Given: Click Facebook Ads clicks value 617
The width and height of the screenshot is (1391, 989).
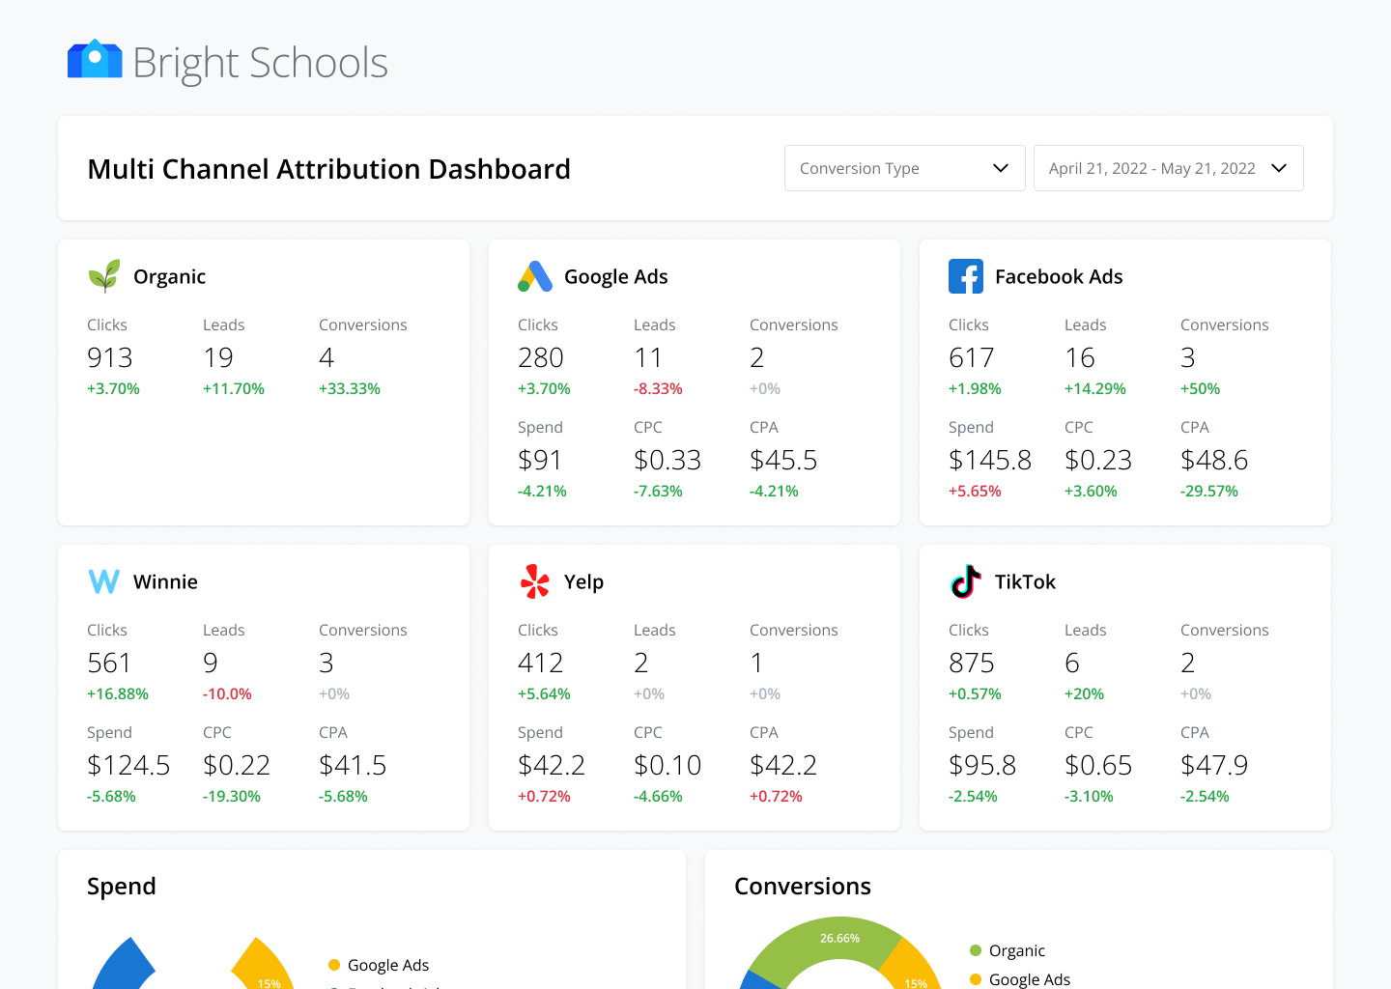Looking at the screenshot, I should [972, 357].
